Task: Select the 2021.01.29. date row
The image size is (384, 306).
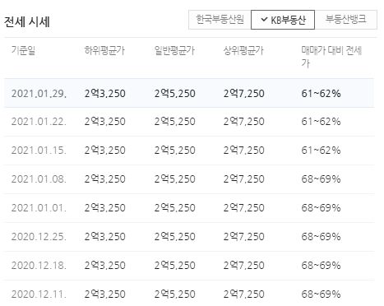Action: [189, 93]
